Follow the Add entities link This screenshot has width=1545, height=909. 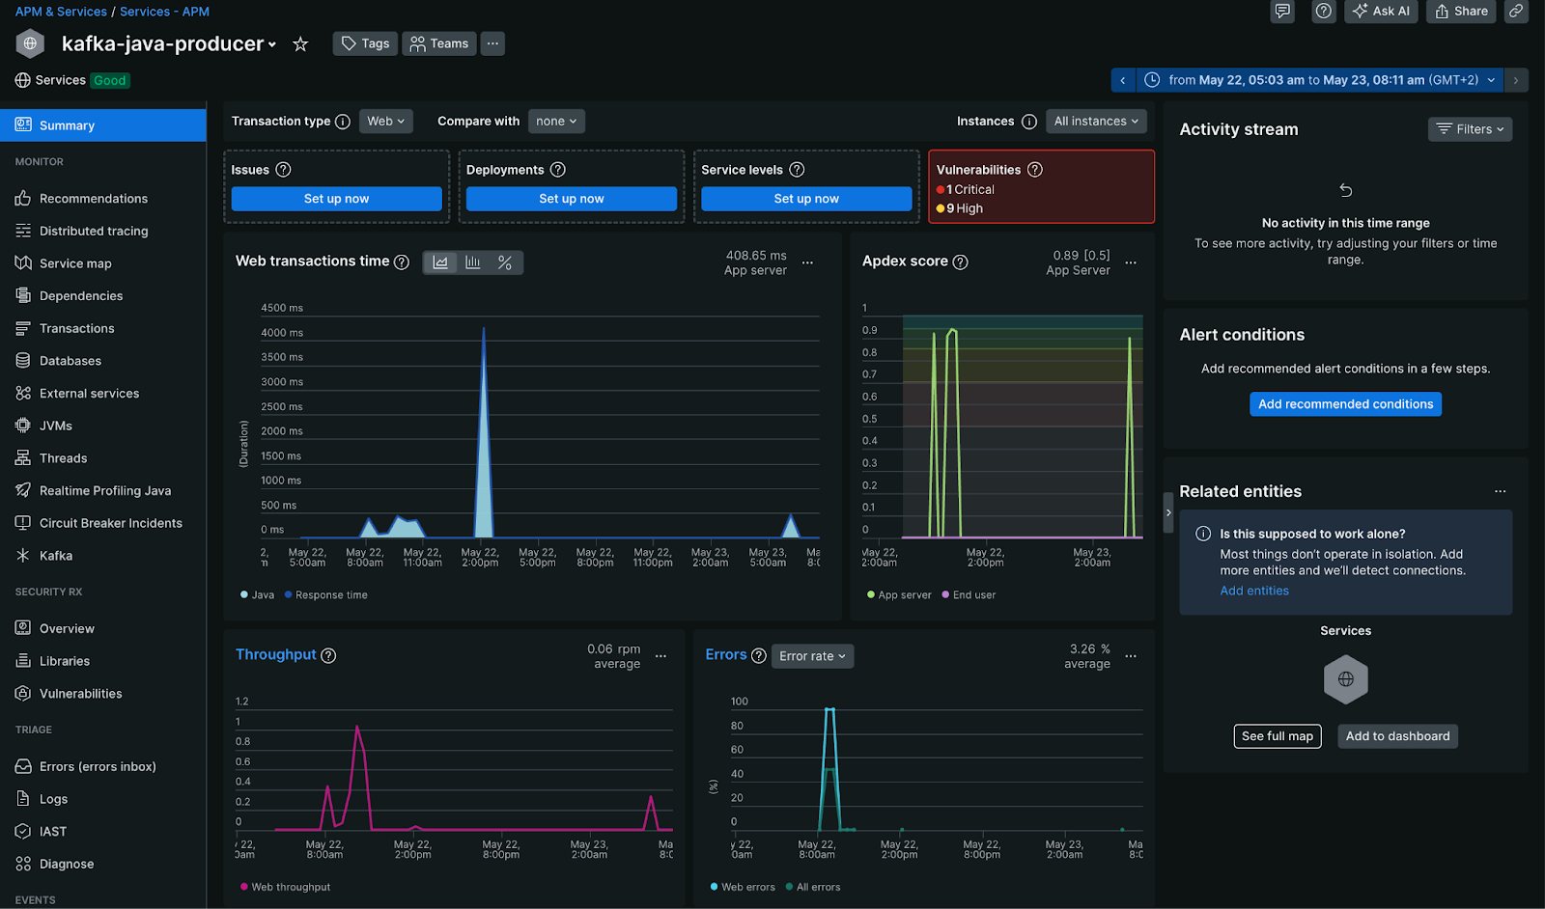pos(1254,591)
